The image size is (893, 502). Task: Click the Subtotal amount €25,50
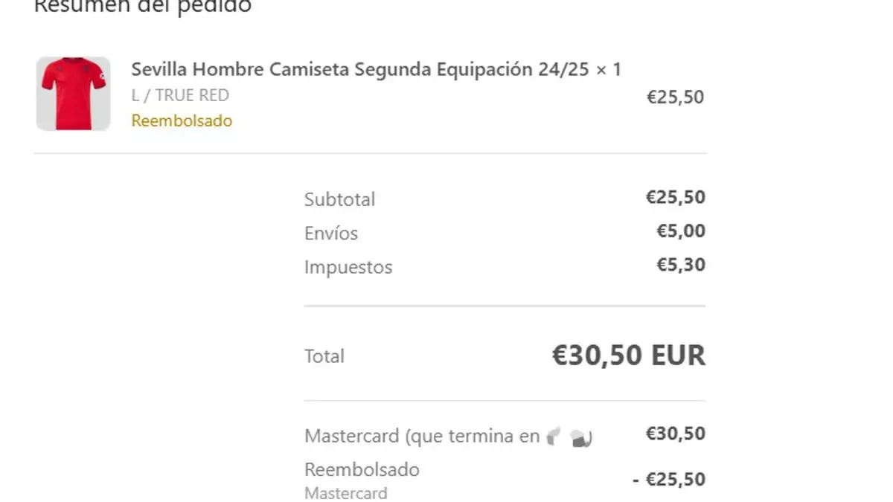(x=675, y=197)
